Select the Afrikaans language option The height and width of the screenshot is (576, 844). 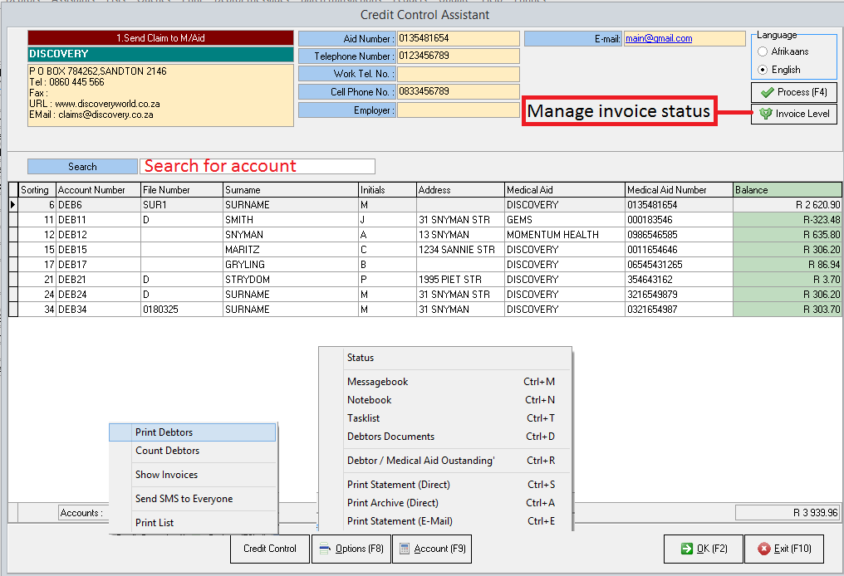coord(763,51)
